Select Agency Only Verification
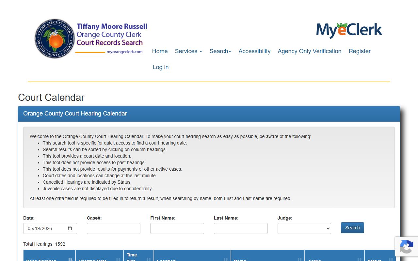This screenshot has width=418, height=261. click(310, 51)
